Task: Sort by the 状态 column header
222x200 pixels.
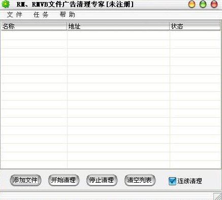Action: (x=195, y=26)
